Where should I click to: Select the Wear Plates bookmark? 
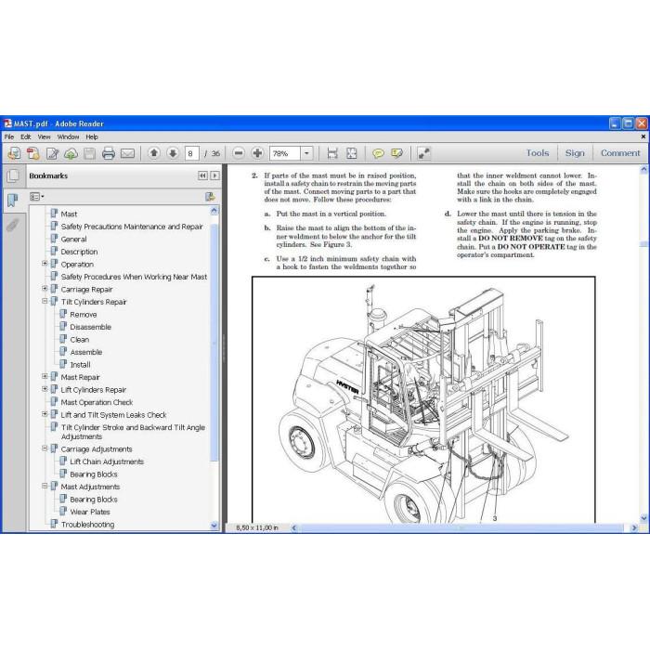(89, 512)
